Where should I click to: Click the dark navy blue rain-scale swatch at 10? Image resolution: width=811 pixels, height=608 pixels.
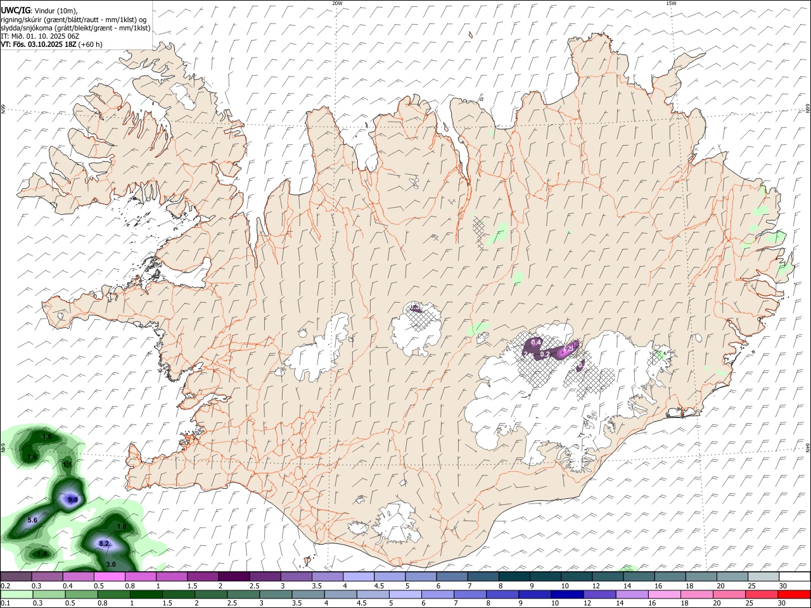click(x=567, y=595)
